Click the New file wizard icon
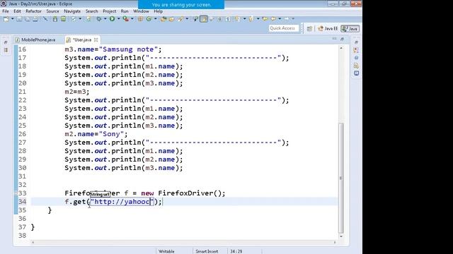 coord(6,19)
